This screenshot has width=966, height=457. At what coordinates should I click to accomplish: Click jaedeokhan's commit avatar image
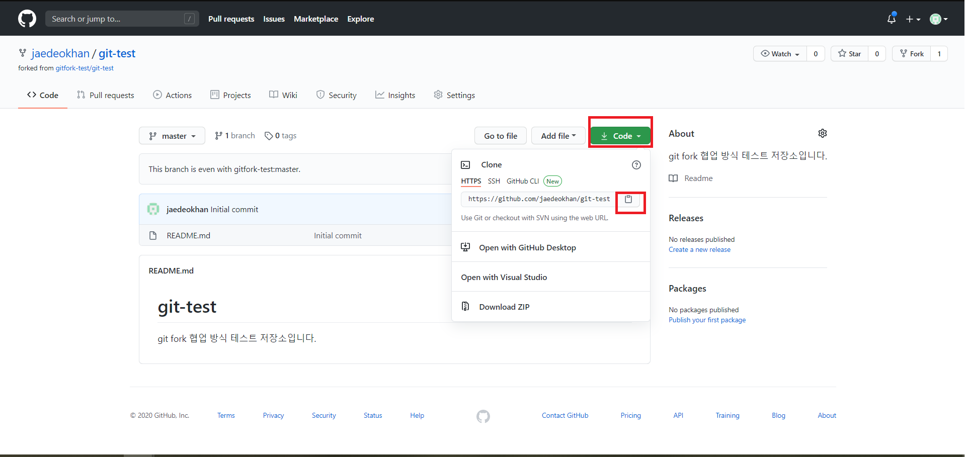click(x=153, y=209)
